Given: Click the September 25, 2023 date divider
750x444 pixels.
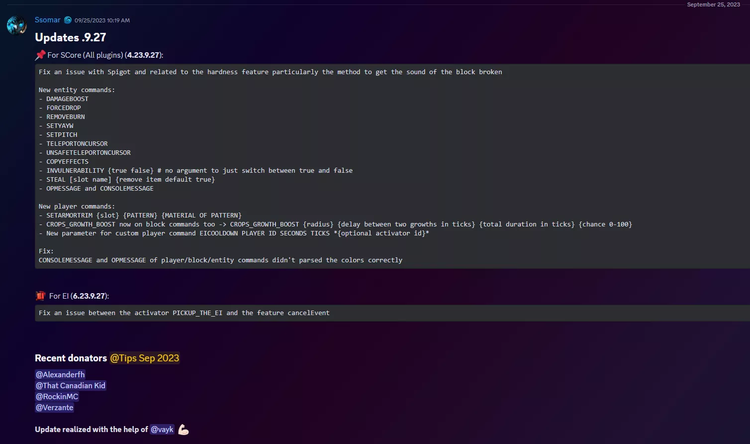Looking at the screenshot, I should (x=713, y=4).
